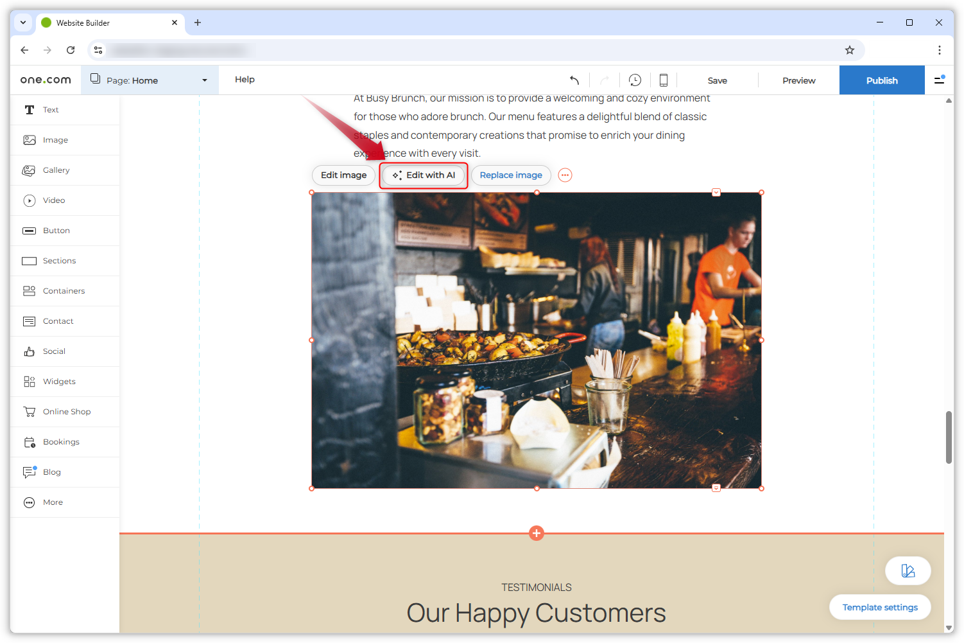This screenshot has height=643, width=964.
Task: Switch to mobile preview mode
Action: click(663, 79)
